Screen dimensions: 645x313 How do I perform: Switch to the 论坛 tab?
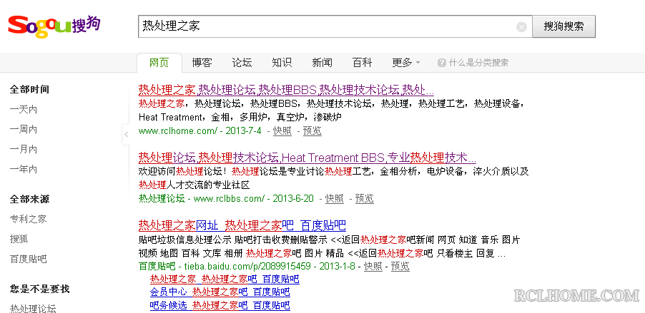click(x=242, y=63)
